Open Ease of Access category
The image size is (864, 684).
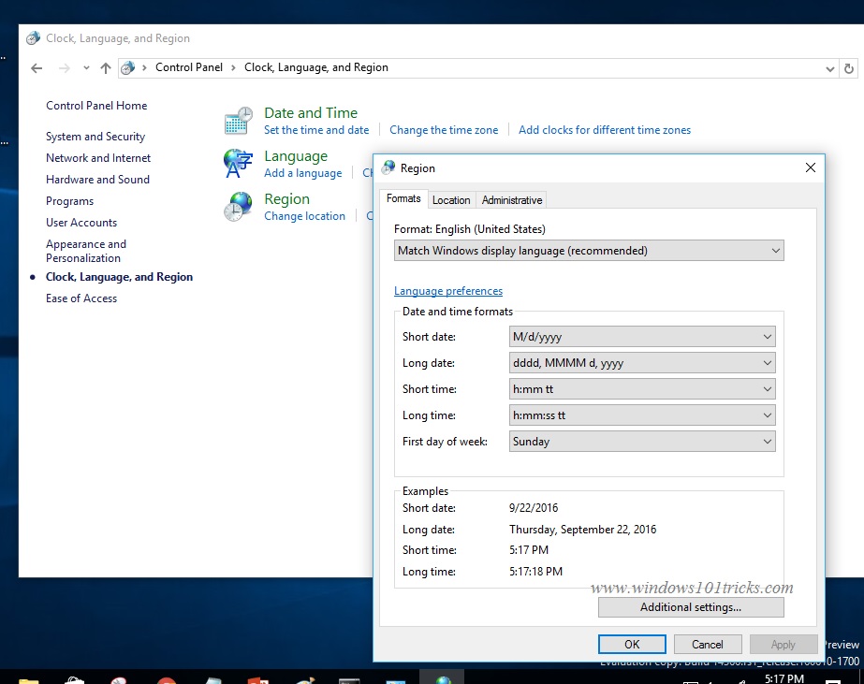(81, 298)
